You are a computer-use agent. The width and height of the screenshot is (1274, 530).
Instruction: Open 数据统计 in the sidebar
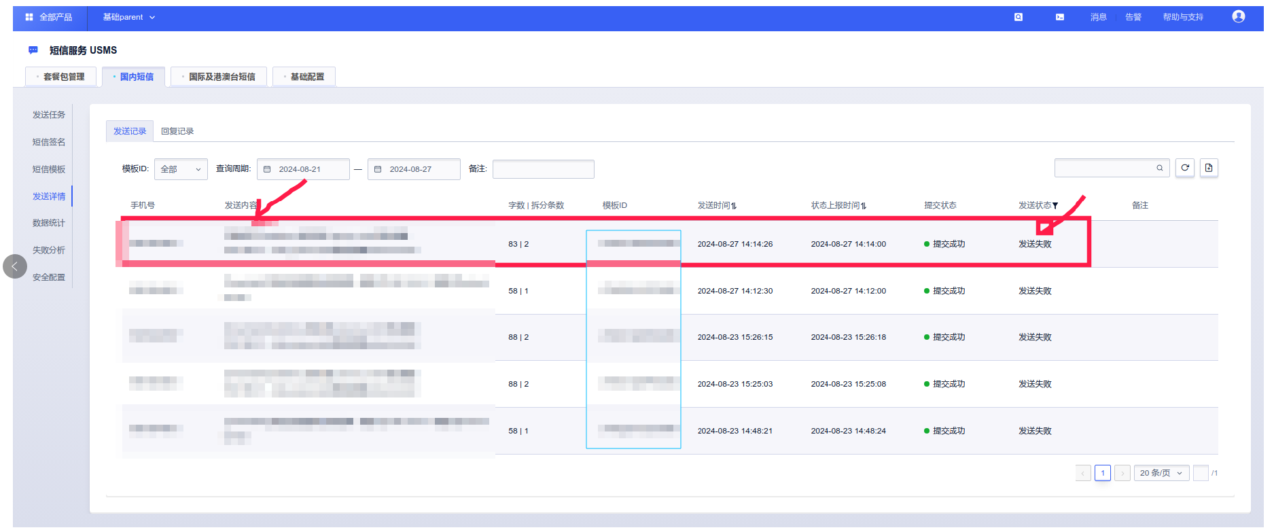click(x=49, y=223)
